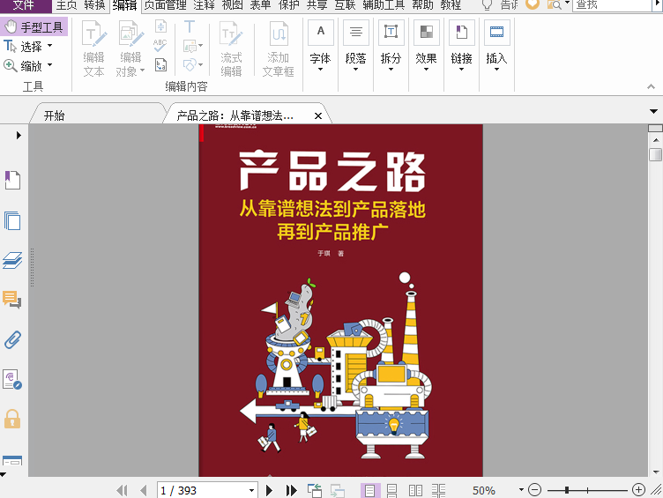
Task: Click the search folder icon
Action: pyautogui.click(x=554, y=5)
